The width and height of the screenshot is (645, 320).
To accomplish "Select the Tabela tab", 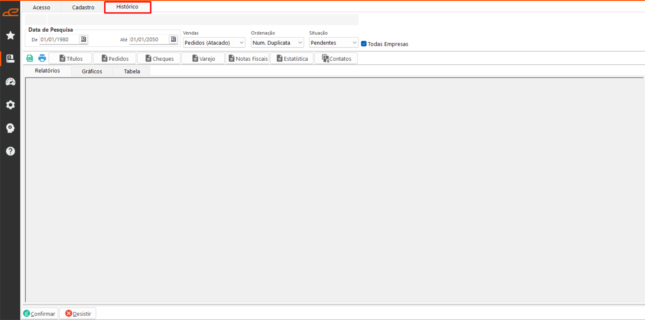I will pos(132,71).
